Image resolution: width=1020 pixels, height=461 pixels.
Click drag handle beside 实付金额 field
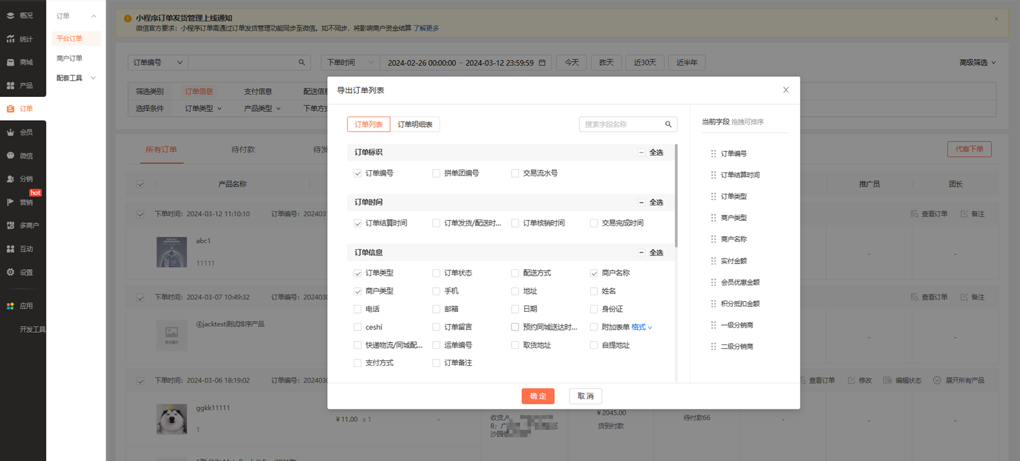coord(713,261)
